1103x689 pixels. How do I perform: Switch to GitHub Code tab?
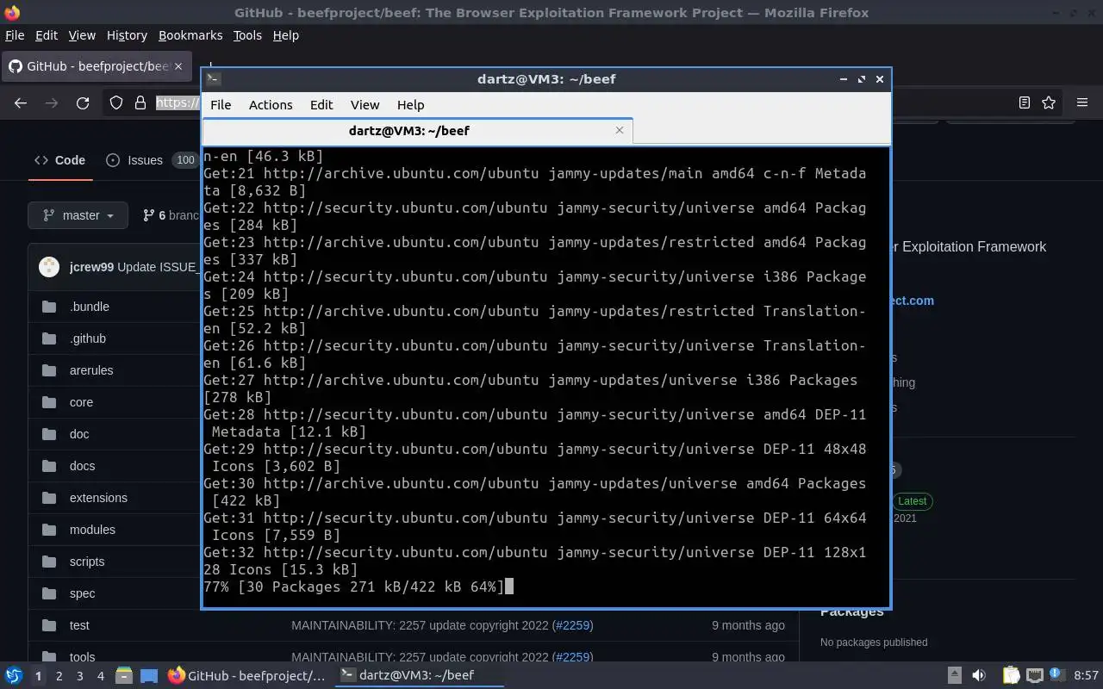click(x=60, y=160)
